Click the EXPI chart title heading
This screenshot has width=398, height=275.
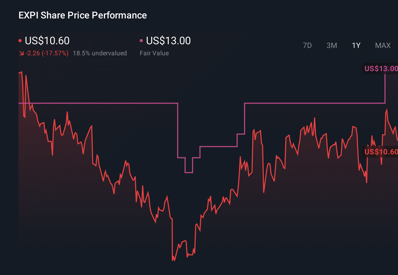pos(82,15)
